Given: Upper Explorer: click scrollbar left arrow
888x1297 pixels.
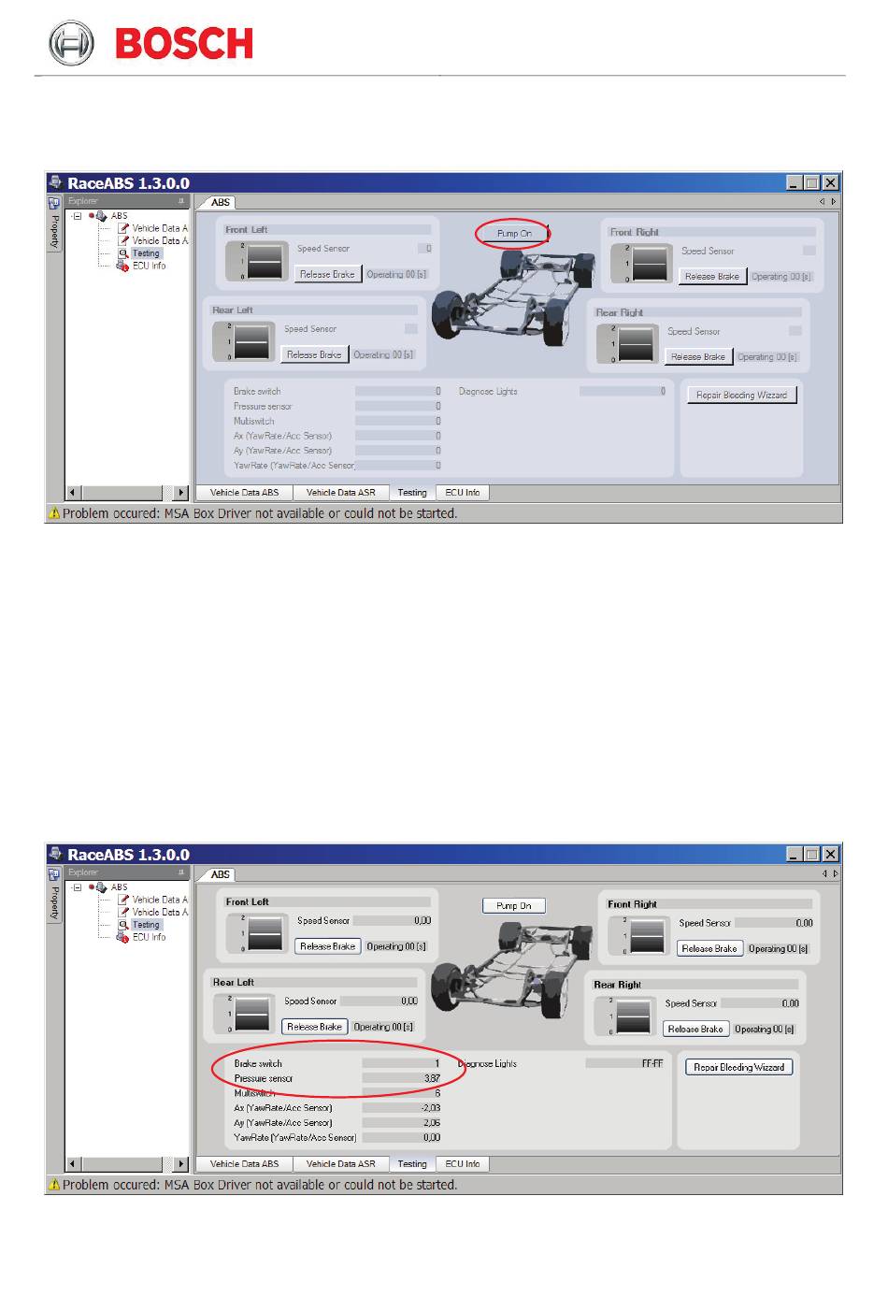Looking at the screenshot, I should click(x=73, y=493).
